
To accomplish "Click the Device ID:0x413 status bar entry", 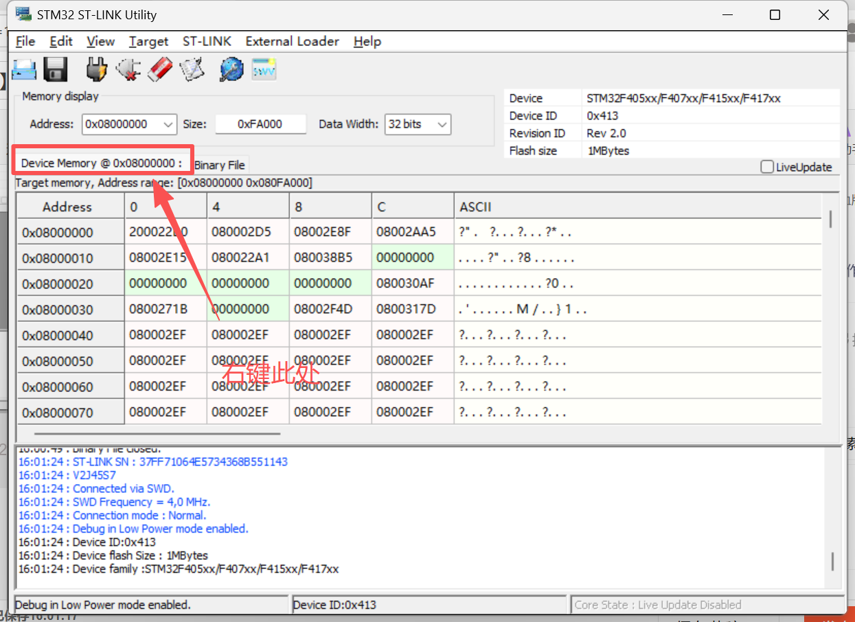I will tap(429, 605).
